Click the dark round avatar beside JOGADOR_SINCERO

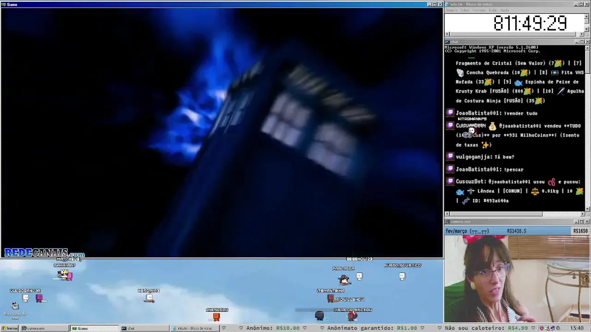pos(319,315)
